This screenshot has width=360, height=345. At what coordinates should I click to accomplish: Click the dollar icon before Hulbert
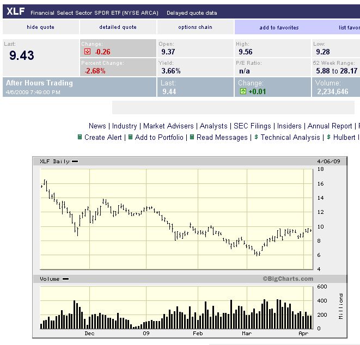pyautogui.click(x=328, y=137)
